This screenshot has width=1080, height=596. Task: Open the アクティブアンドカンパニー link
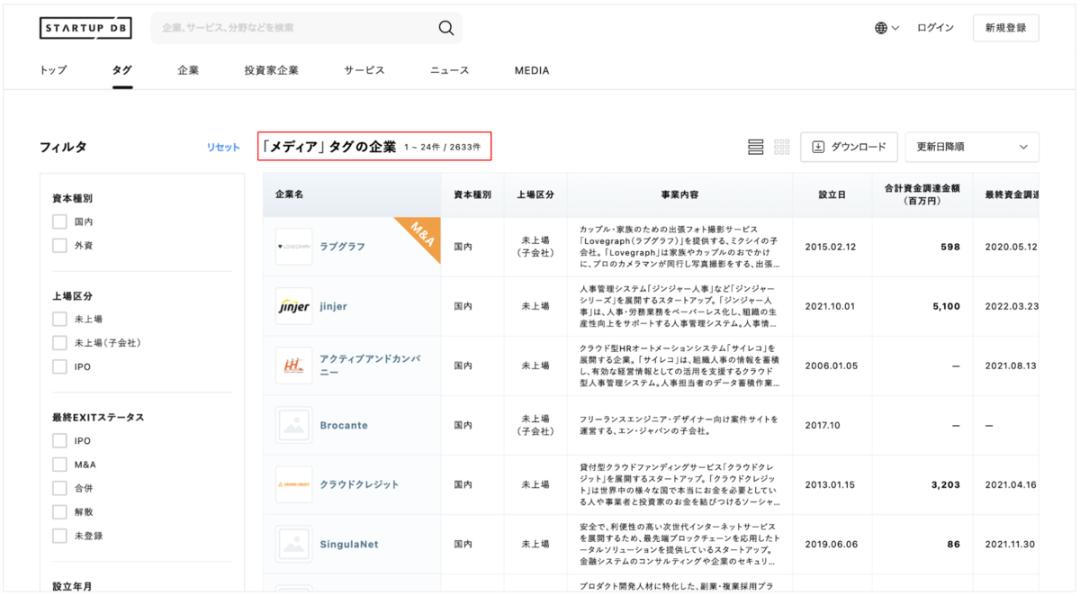point(370,366)
